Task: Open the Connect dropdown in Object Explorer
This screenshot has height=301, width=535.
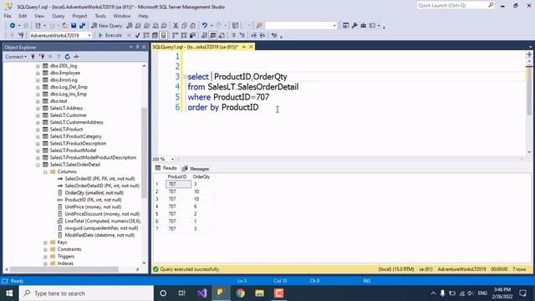Action: coord(16,57)
